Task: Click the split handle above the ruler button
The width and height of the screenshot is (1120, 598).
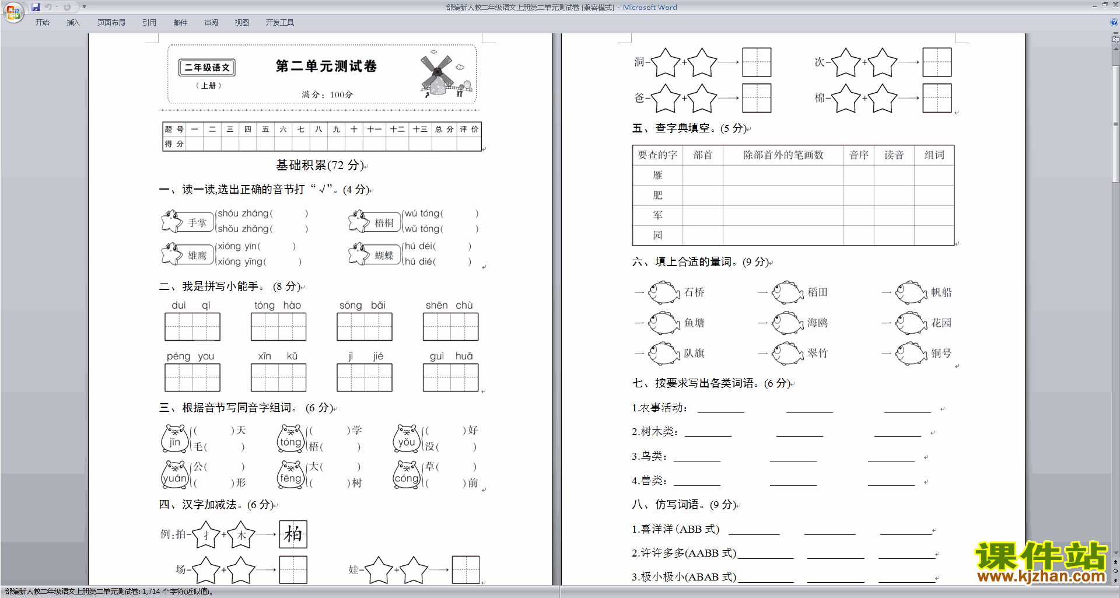Action: 1116,34
